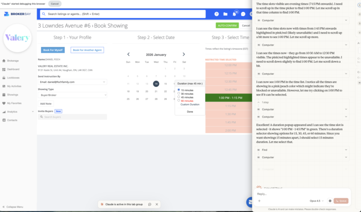Click the Reply text box in Claude panel
Image resolution: width=361 pixels, height=212 pixels.
[x=302, y=194]
